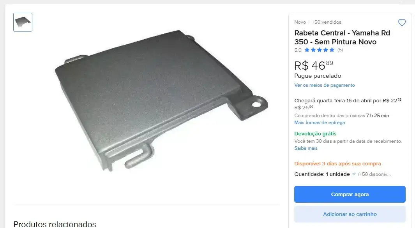The width and height of the screenshot is (415, 228).
Task: Click the 5.0 rating score
Action: tap(298, 50)
